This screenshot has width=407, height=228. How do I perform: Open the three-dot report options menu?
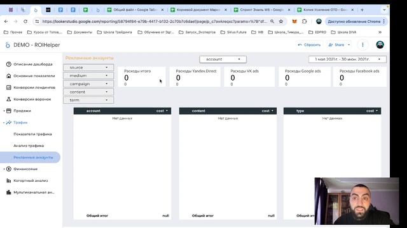click(362, 45)
